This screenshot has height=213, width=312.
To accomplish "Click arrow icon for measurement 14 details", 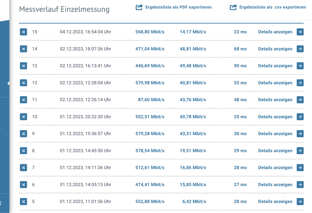I will coord(300,49).
